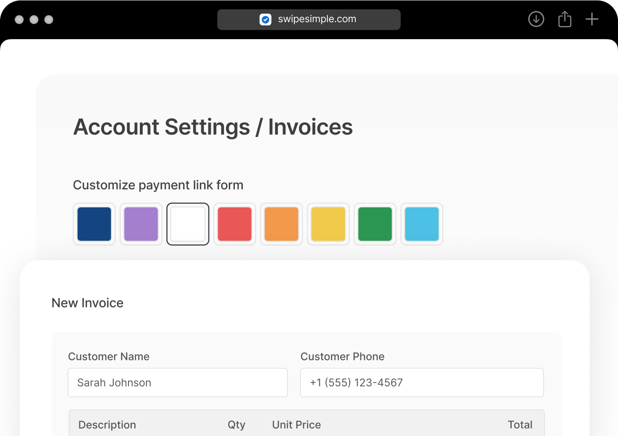Click the Customer Name input field
Screen dimensions: 618x436
point(178,383)
